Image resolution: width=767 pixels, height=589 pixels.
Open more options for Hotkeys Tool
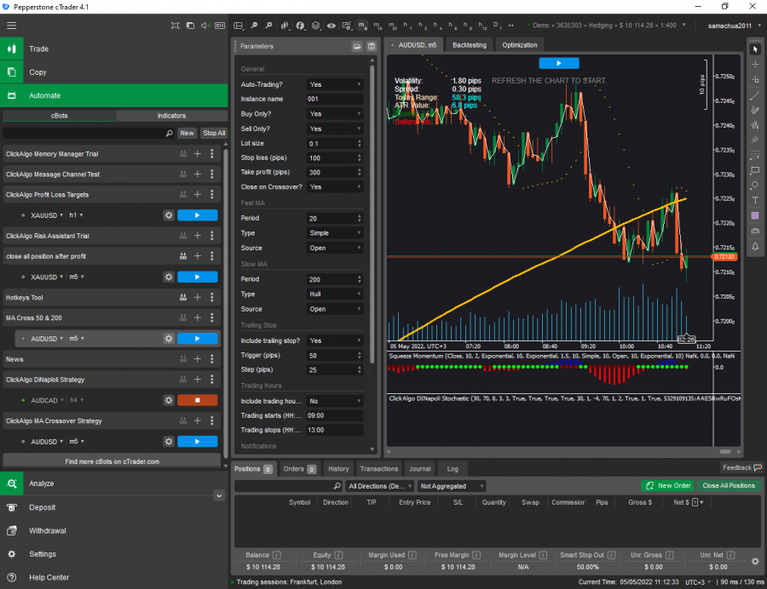point(212,297)
